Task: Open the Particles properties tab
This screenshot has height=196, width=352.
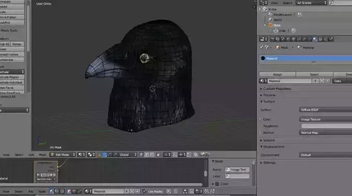Action: coord(325,39)
